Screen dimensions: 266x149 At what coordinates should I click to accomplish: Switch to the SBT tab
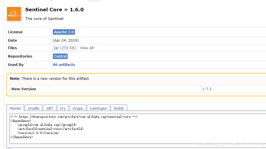click(x=50, y=108)
